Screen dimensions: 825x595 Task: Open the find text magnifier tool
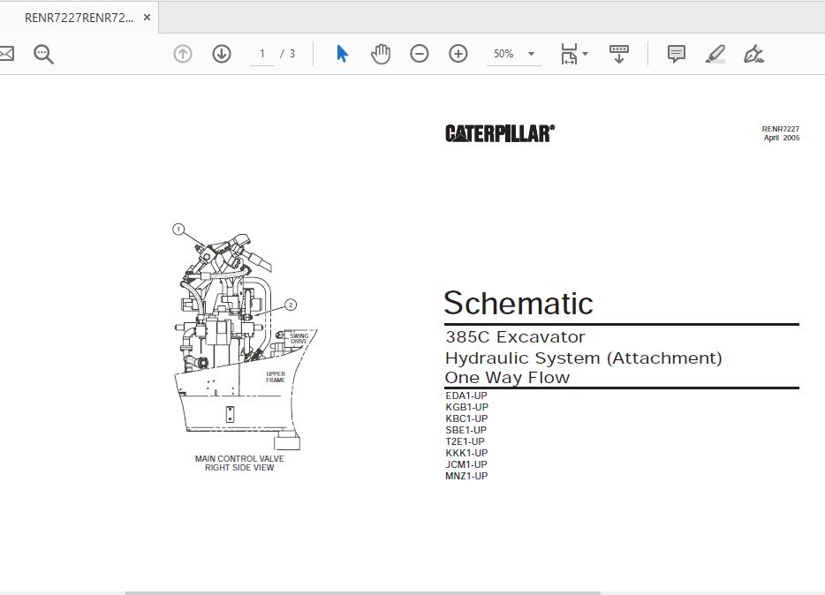coord(43,54)
